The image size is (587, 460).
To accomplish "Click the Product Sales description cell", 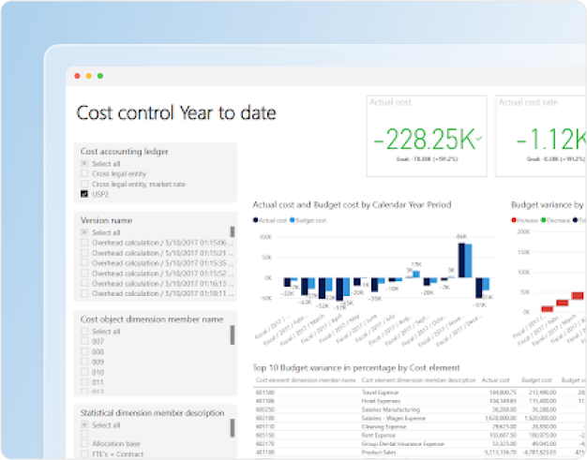I will (x=379, y=453).
